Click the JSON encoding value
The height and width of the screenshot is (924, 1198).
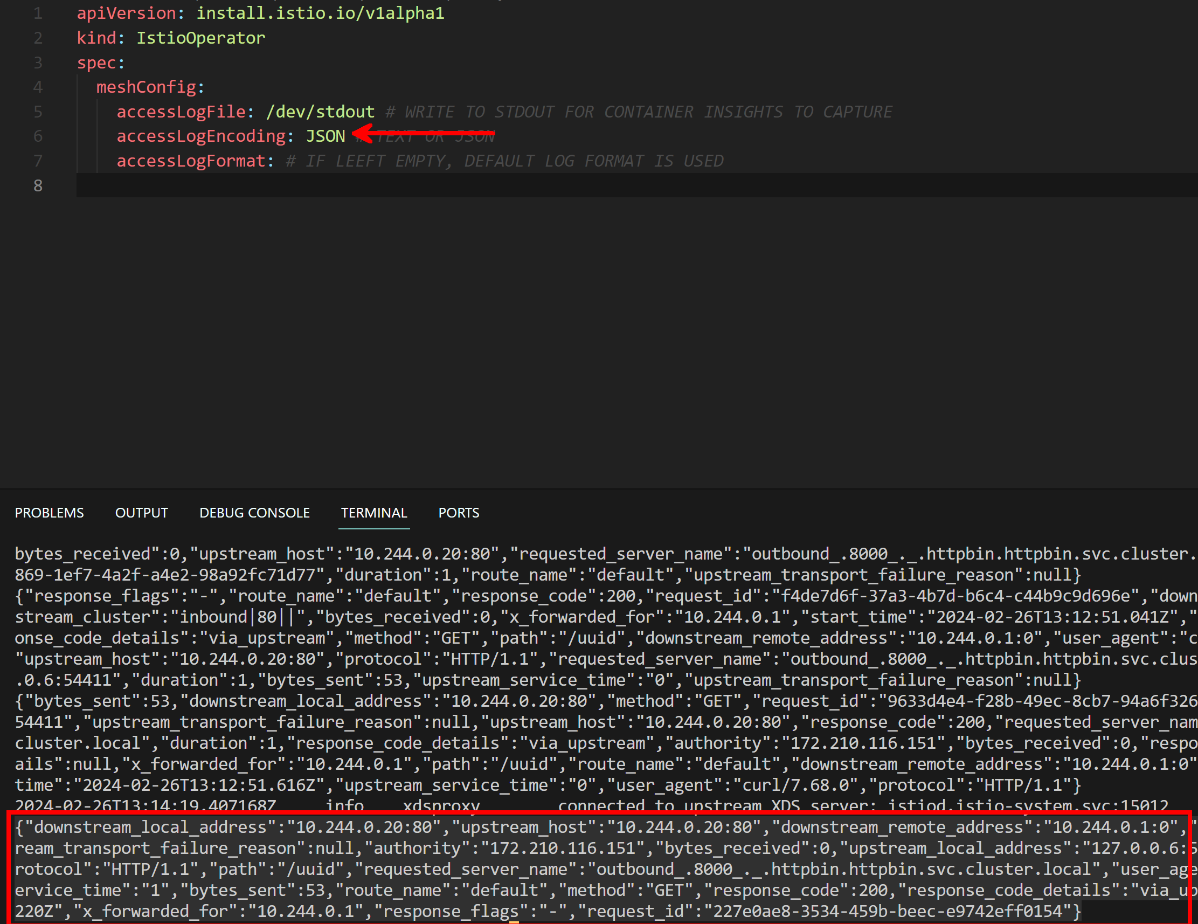click(x=326, y=136)
